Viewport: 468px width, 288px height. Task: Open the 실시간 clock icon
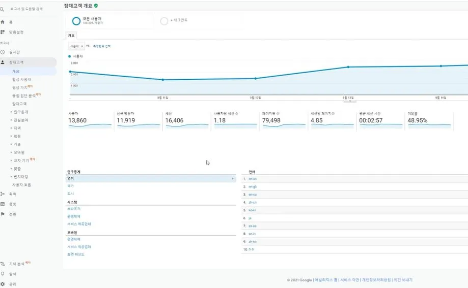point(3,52)
